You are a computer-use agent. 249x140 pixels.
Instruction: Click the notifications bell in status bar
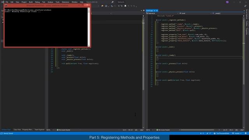(x=245, y=133)
